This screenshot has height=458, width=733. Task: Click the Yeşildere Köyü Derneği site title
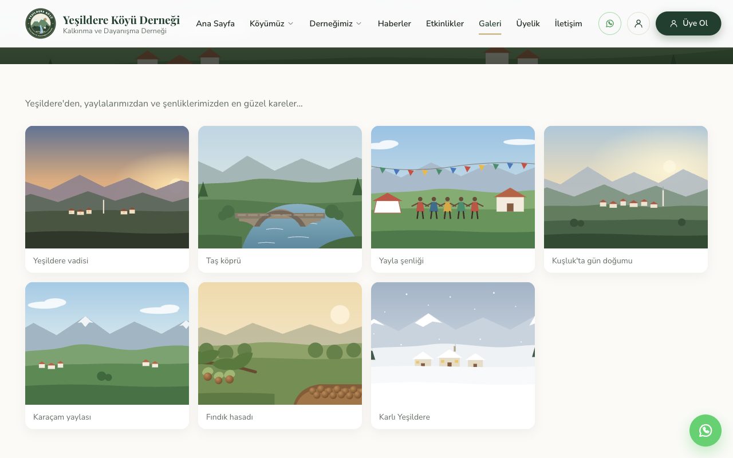pyautogui.click(x=121, y=20)
